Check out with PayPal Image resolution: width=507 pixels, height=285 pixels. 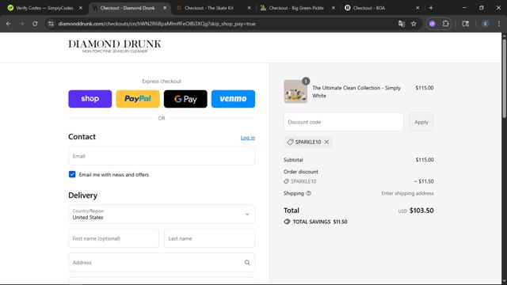pos(138,99)
